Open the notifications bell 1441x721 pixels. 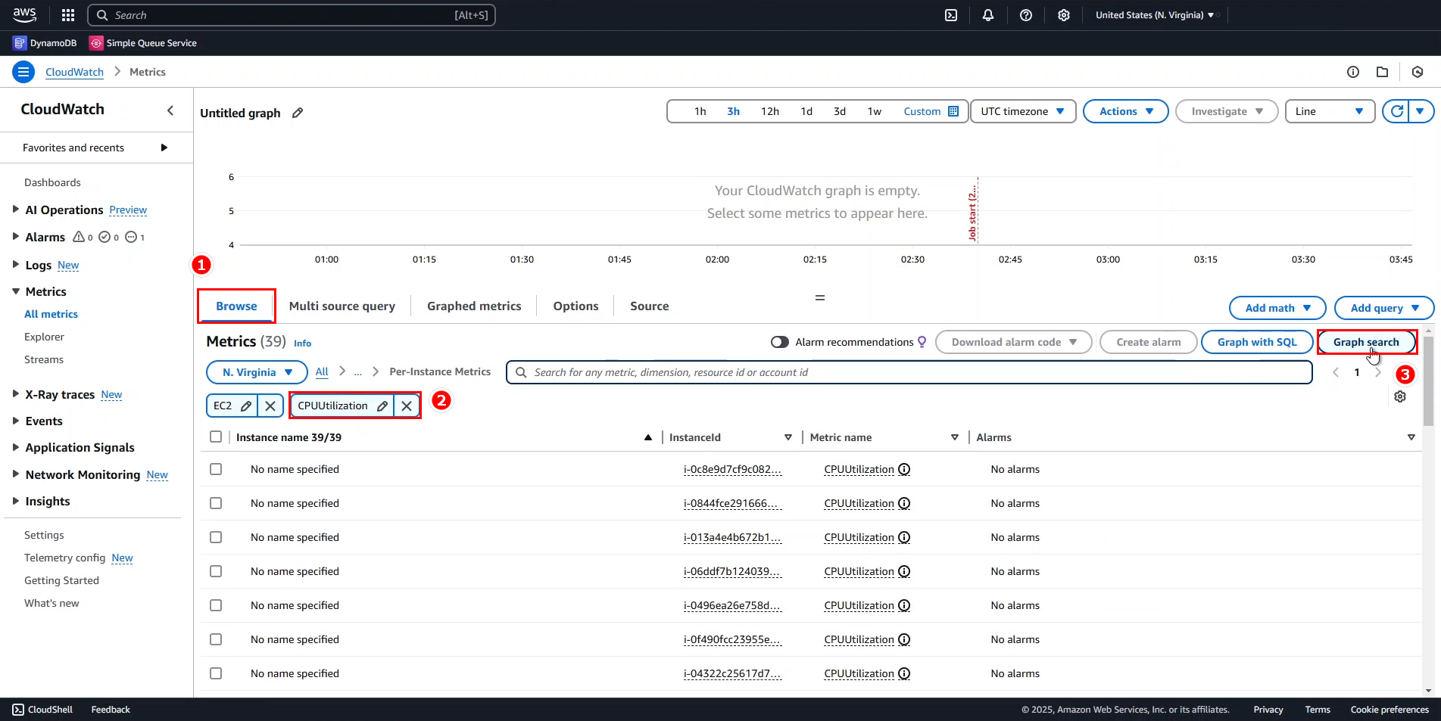pos(988,14)
